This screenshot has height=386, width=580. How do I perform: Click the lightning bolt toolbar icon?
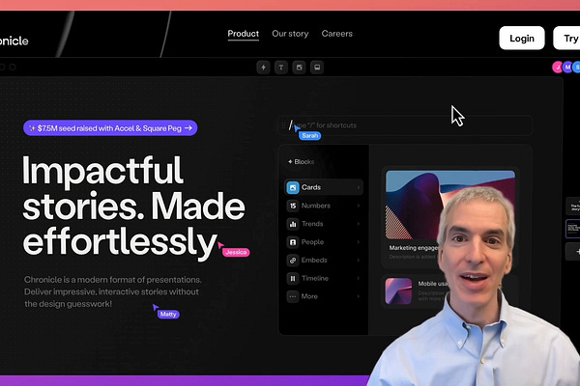pos(263,68)
